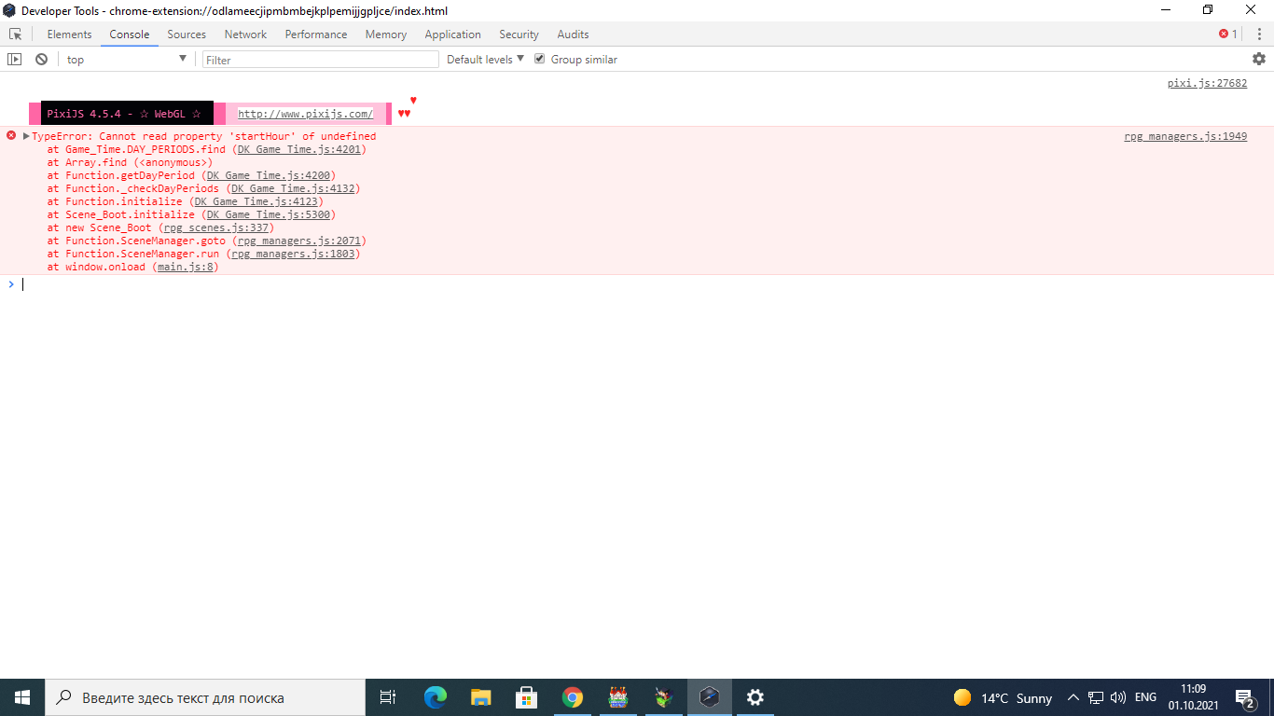Image resolution: width=1274 pixels, height=716 pixels.
Task: Click the console Filter input field
Action: 320,59
